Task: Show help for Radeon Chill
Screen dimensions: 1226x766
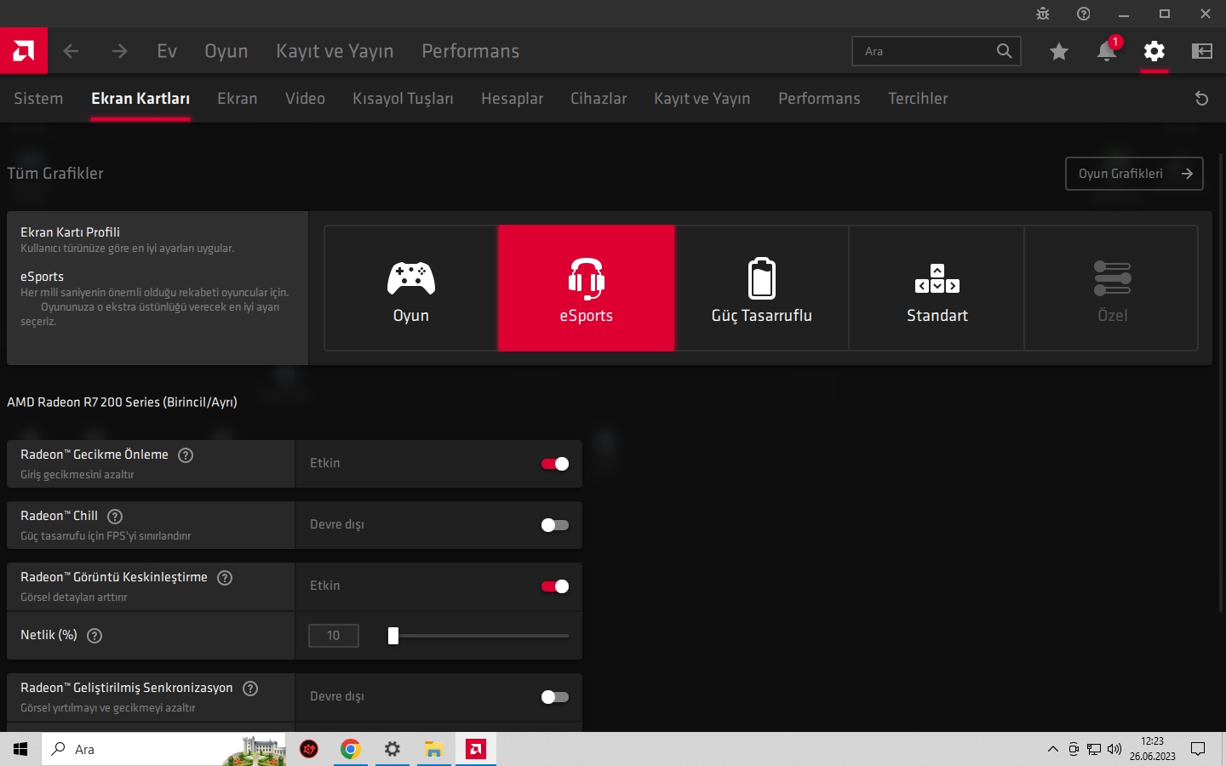Action: 115,517
